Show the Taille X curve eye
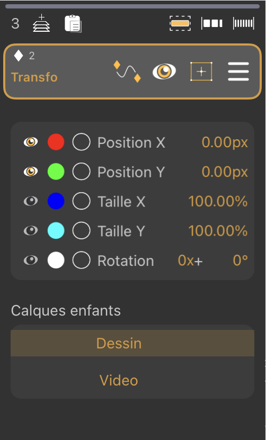 pyautogui.click(x=31, y=201)
